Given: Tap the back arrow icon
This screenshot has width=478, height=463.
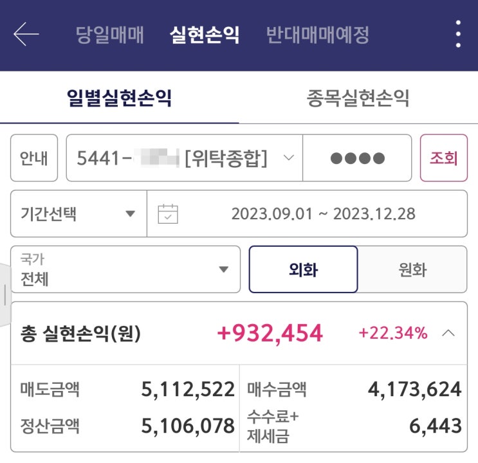Looking at the screenshot, I should (x=26, y=34).
